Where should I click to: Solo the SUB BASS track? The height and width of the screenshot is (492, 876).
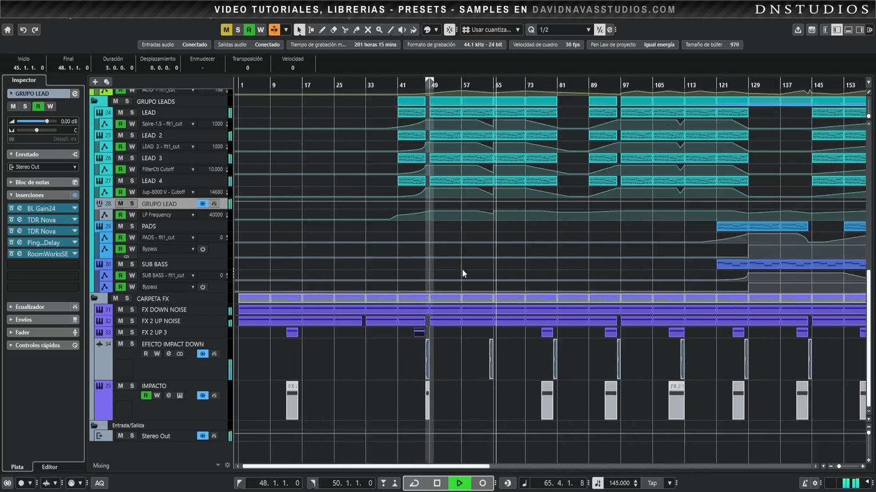click(132, 264)
